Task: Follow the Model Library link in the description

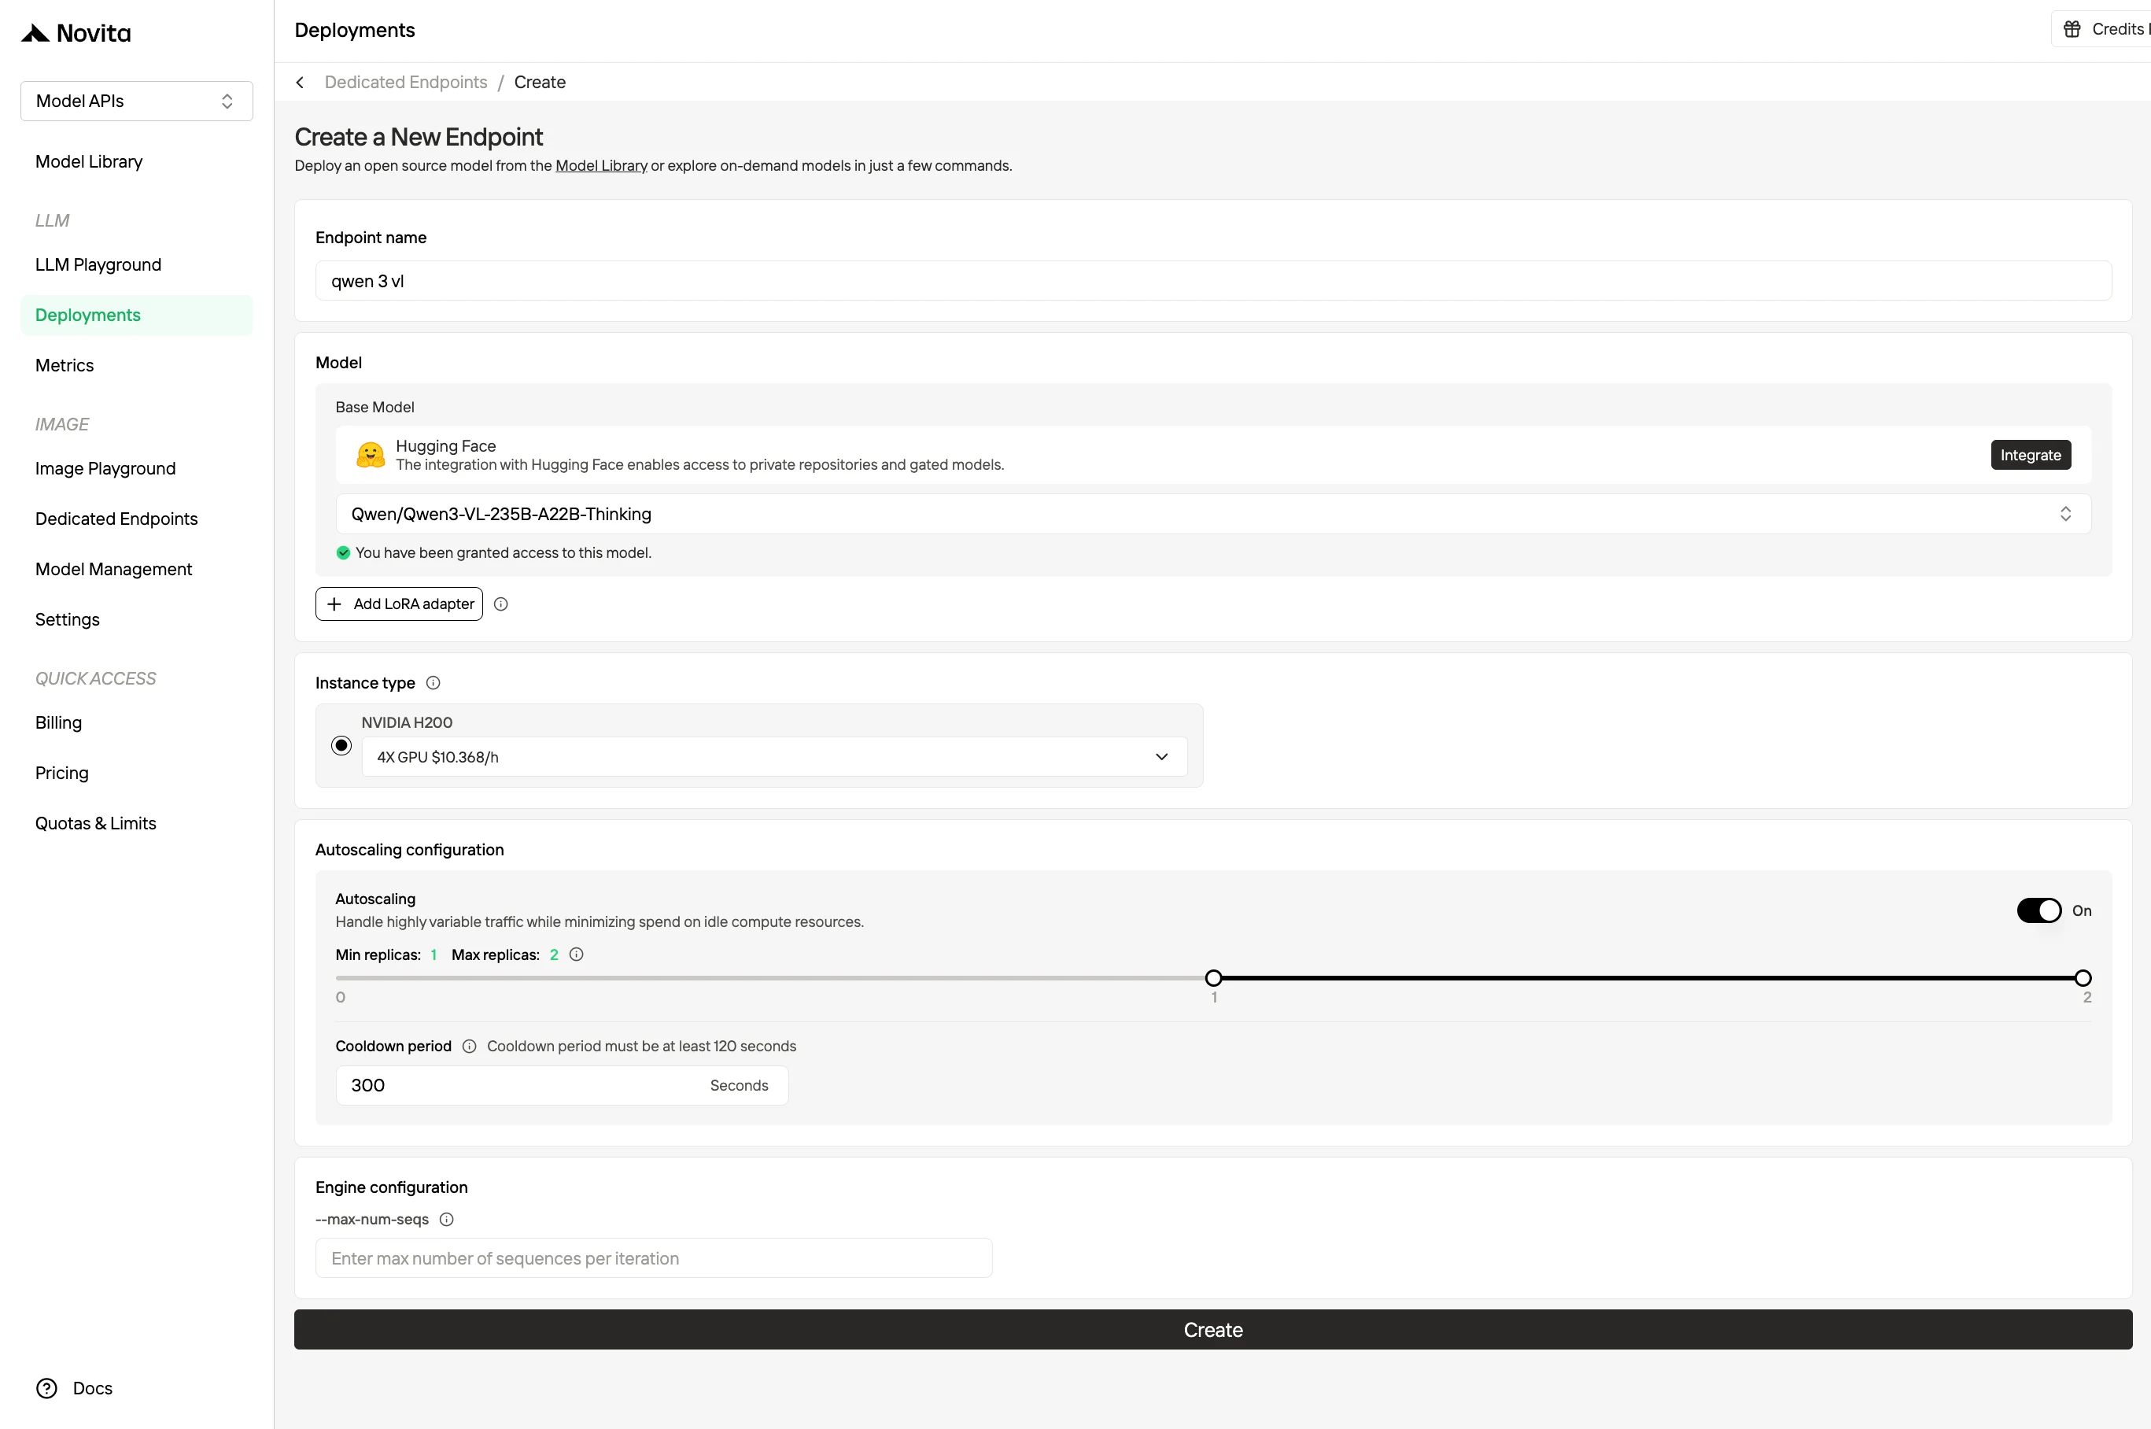Action: [601, 166]
